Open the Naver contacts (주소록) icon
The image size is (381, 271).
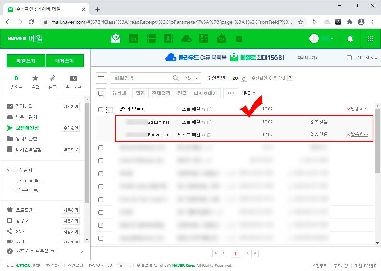click(x=169, y=39)
